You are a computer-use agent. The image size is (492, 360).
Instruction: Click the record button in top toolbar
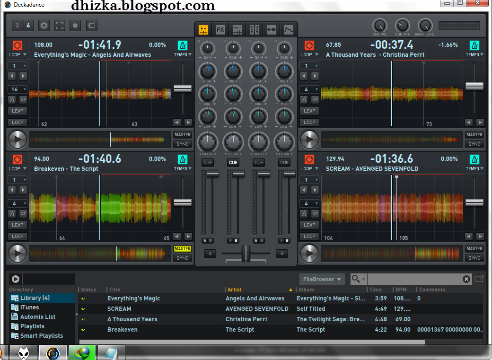pyautogui.click(x=75, y=26)
